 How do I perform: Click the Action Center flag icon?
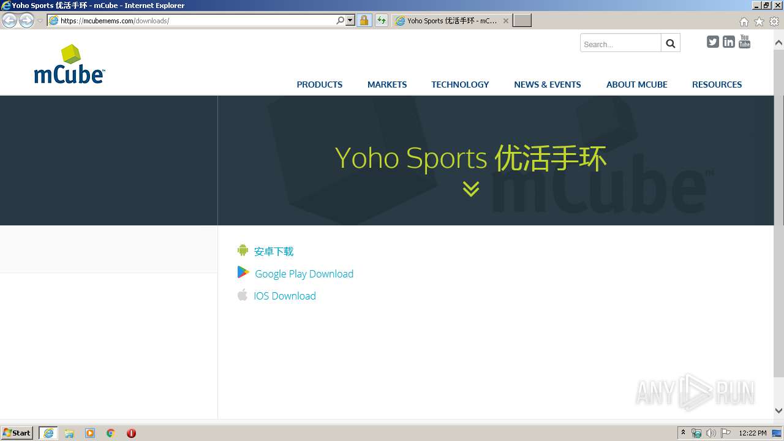pos(726,433)
